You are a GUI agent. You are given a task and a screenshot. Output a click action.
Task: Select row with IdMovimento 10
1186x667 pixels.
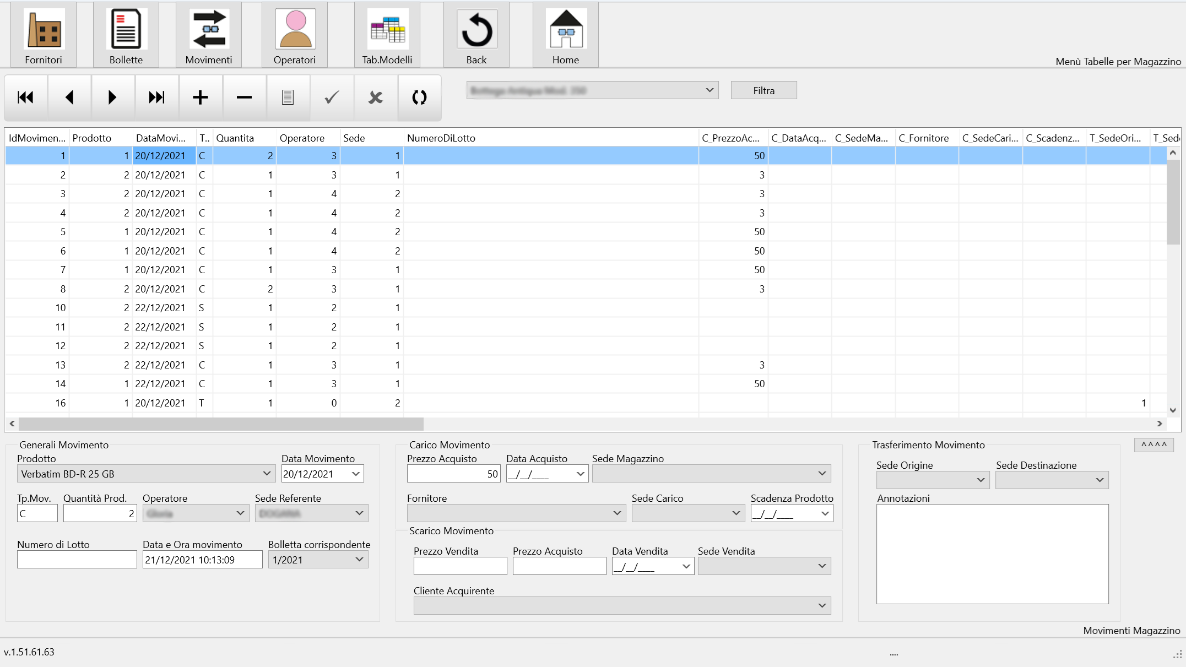586,308
